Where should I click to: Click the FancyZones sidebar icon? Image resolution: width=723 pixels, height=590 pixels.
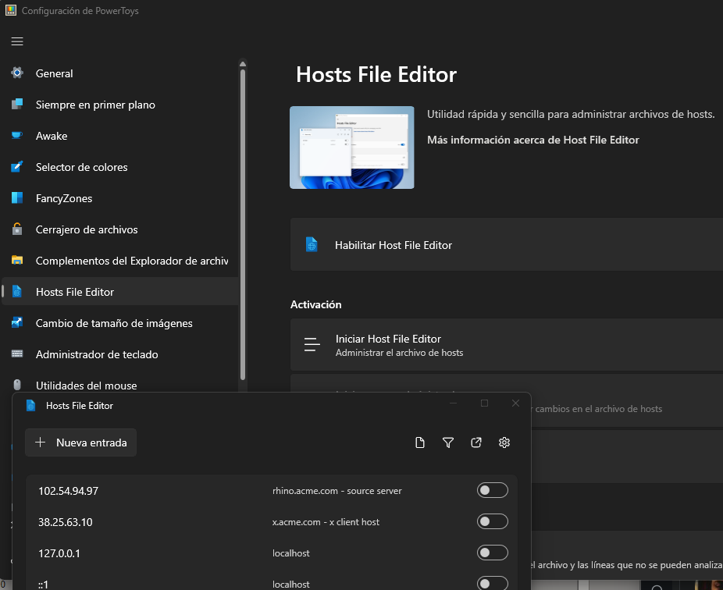pyautogui.click(x=17, y=198)
